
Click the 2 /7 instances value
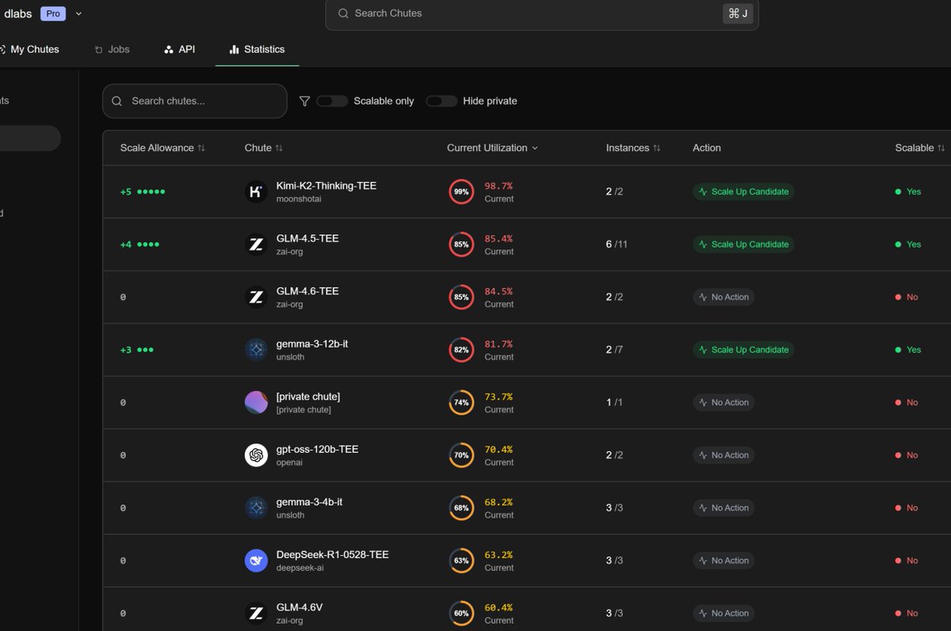pos(614,350)
